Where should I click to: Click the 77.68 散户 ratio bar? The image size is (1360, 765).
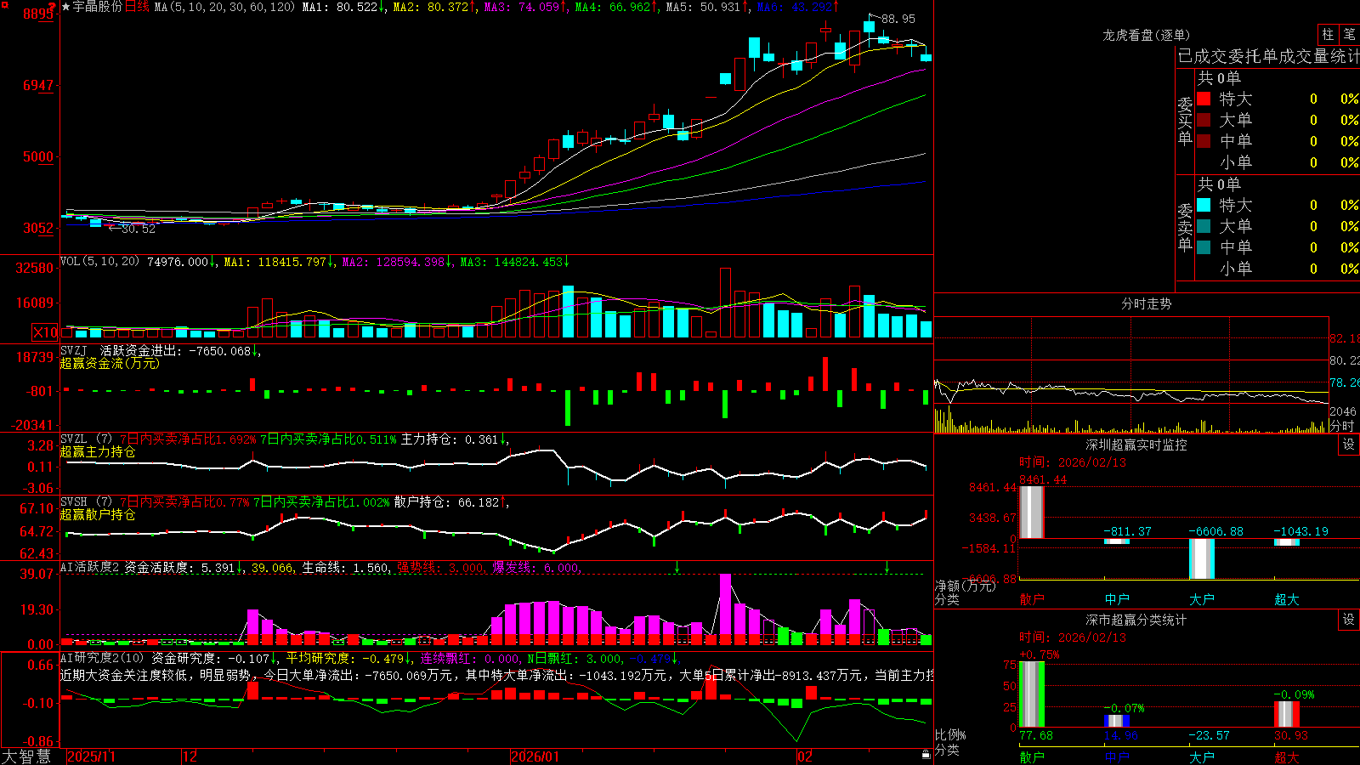(1032, 694)
